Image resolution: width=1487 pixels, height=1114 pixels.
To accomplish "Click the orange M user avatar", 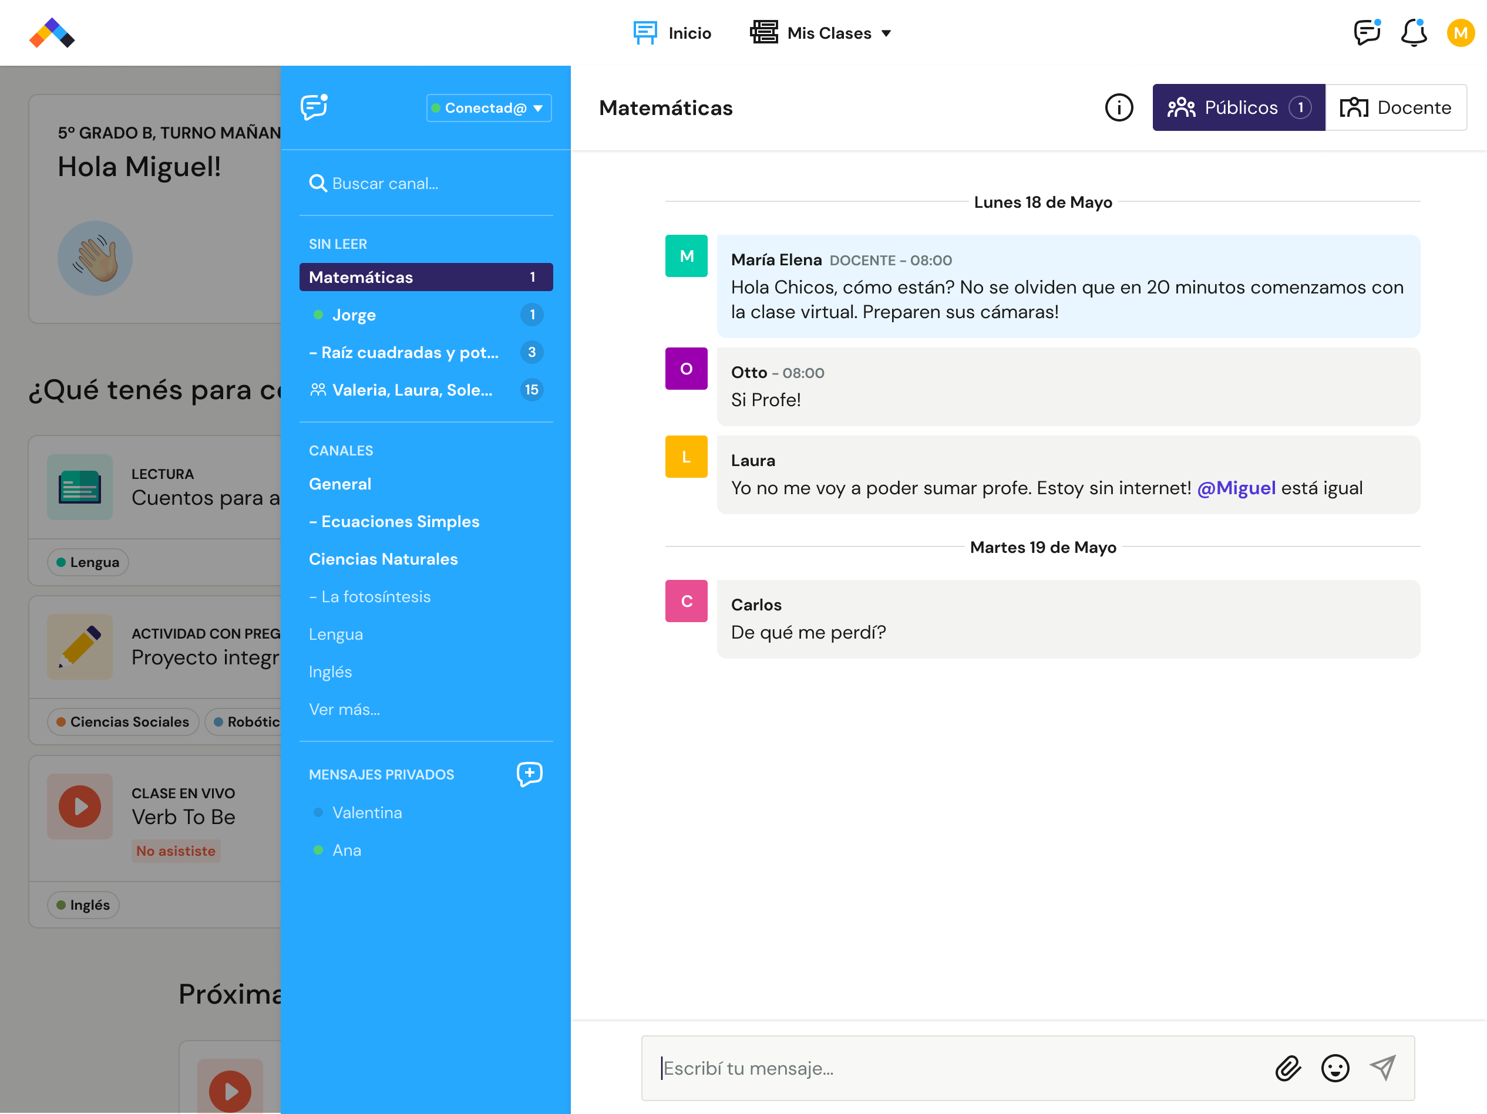I will click(x=1460, y=33).
